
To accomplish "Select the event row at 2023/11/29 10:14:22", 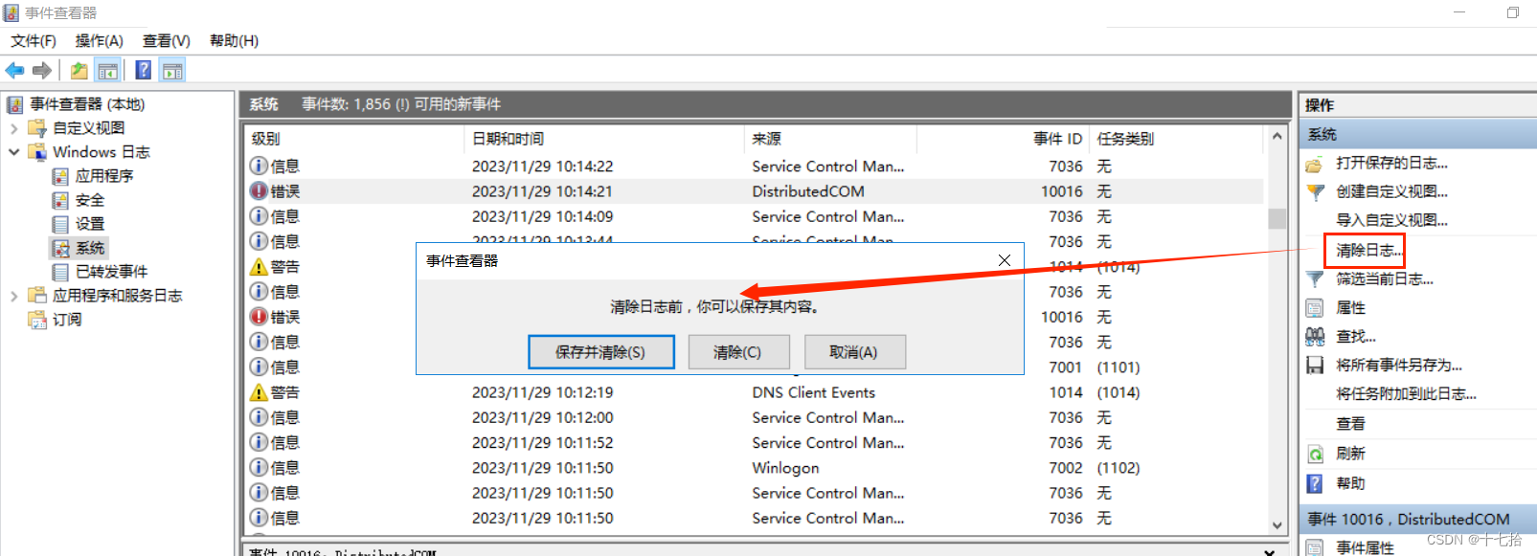I will tap(755, 167).
